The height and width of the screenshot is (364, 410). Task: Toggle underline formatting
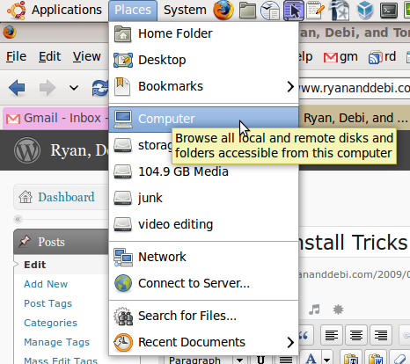tap(260, 359)
